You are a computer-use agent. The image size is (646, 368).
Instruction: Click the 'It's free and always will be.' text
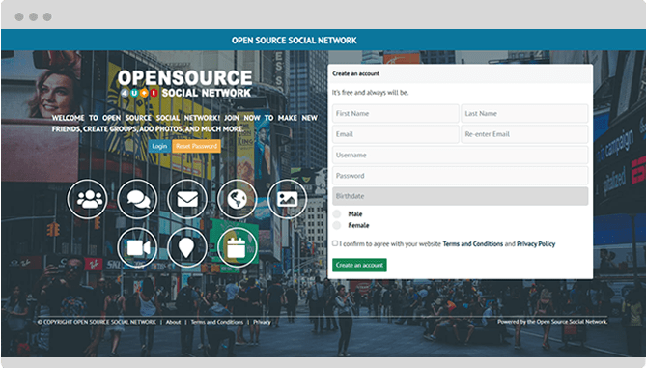(371, 93)
